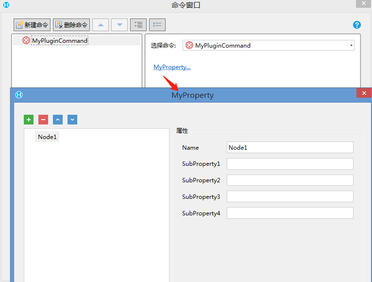
Task: Add a node with the green plus button
Action: pos(29,120)
